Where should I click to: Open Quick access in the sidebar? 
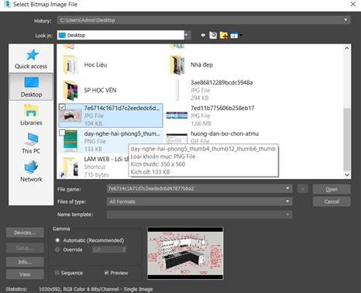(x=31, y=59)
